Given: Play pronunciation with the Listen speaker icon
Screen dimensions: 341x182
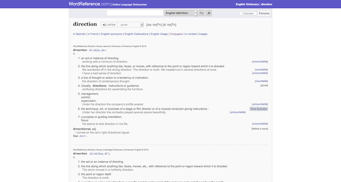Looking at the screenshot, I should (104, 25).
